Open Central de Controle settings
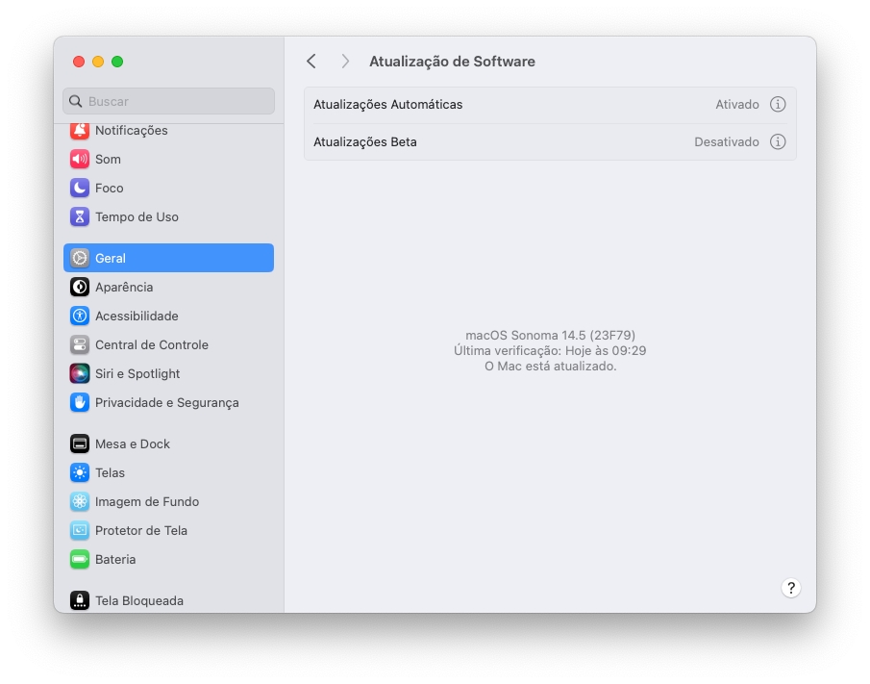 click(x=151, y=345)
